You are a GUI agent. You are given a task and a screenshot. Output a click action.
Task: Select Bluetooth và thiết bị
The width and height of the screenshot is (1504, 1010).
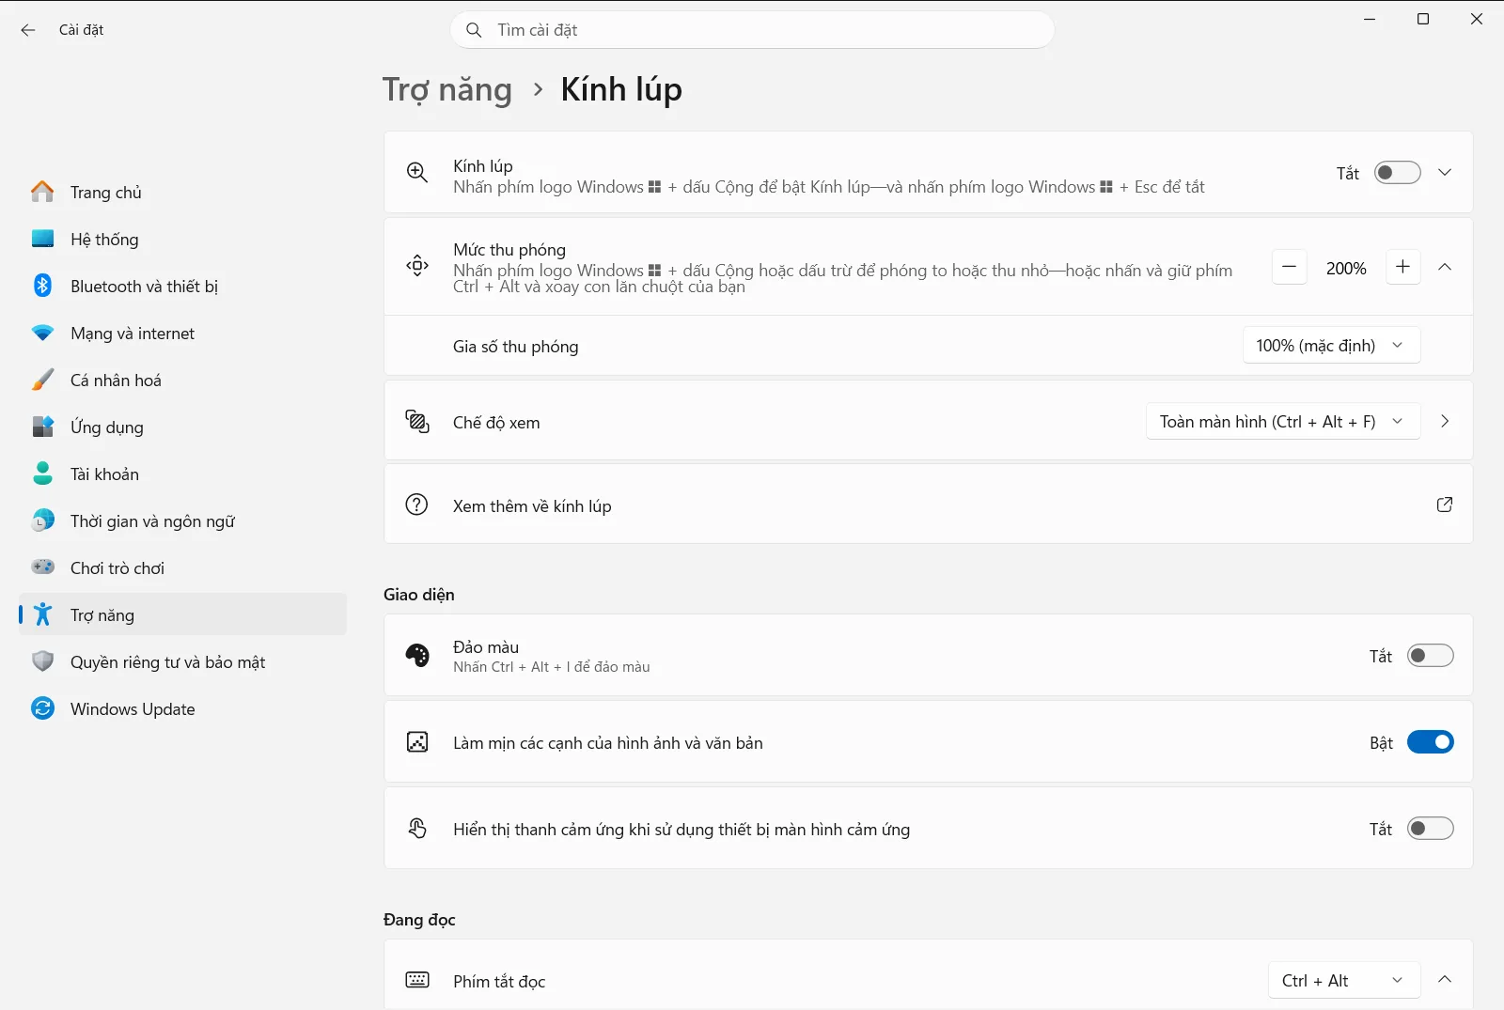(182, 286)
